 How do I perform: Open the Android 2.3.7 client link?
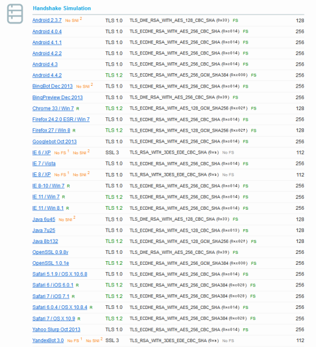[47, 20]
